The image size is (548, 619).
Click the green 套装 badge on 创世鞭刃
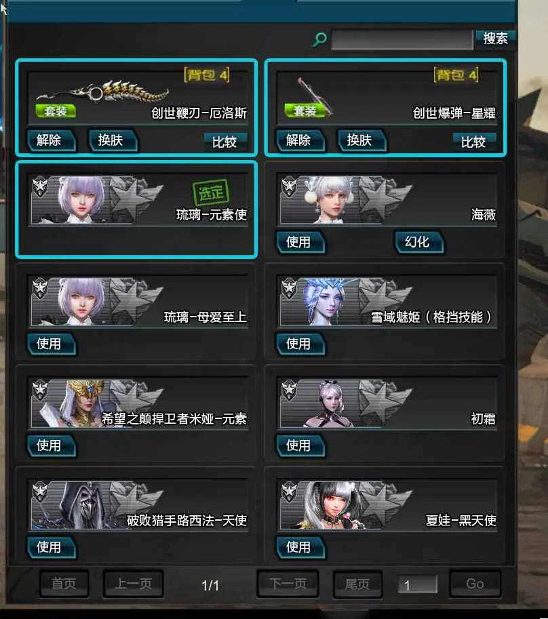pos(55,111)
